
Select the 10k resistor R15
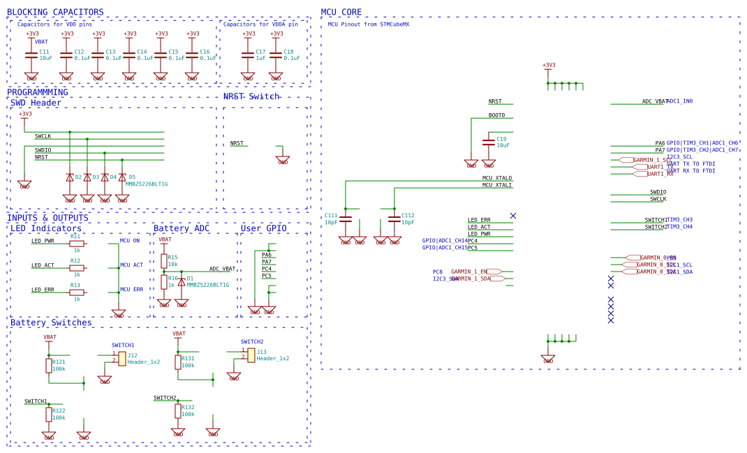click(164, 261)
